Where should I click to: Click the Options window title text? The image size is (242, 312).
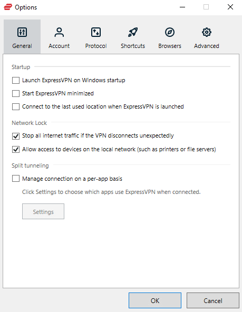coord(26,7)
